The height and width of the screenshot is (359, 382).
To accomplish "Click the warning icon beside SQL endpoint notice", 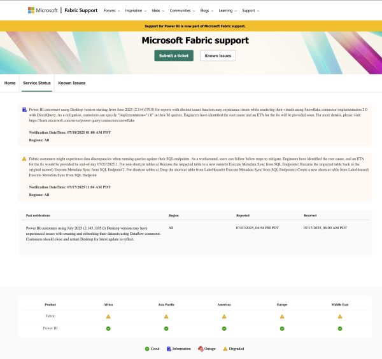I will [x=24, y=159].
